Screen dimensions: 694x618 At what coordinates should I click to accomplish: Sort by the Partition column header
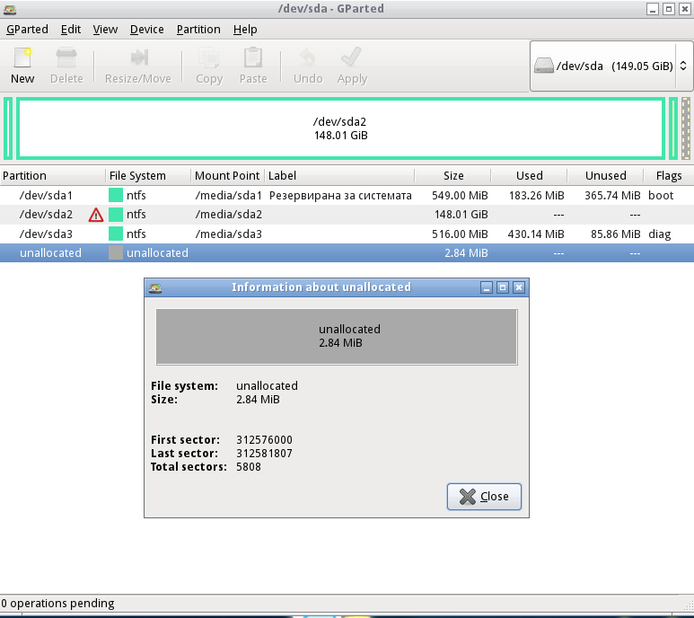tap(52, 176)
